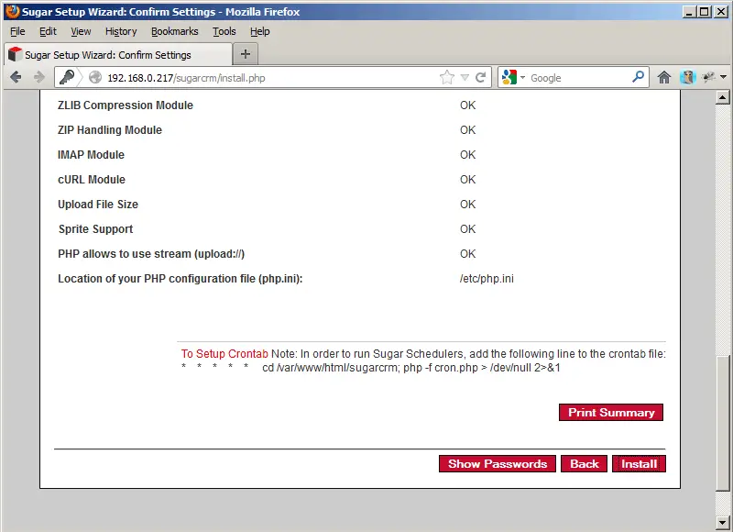Open the History menu
733x532 pixels.
pyautogui.click(x=121, y=31)
